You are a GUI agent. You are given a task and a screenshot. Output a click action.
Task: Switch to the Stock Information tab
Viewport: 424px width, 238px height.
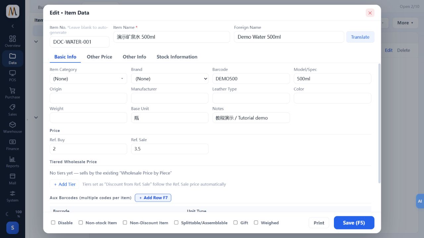[x=177, y=57]
